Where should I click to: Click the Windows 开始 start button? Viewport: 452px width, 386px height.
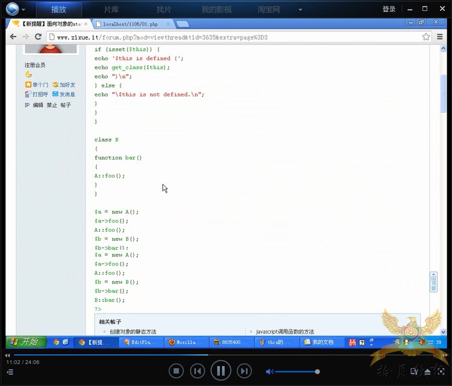click(x=26, y=342)
